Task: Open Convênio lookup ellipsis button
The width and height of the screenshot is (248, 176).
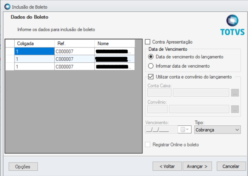Action: (x=235, y=109)
